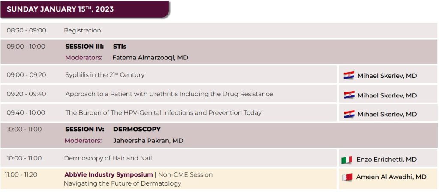This screenshot has width=439, height=192.
Task: Click speaker name Enzo Errichetti, MD
Action: tap(387, 160)
